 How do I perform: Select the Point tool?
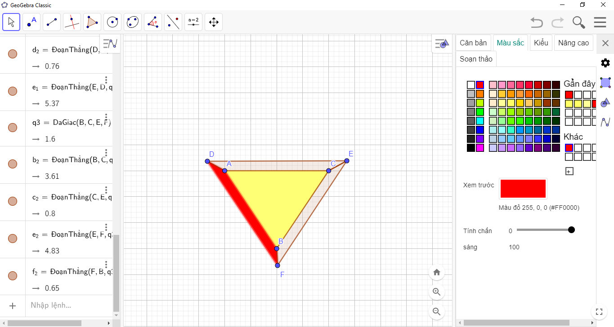pyautogui.click(x=31, y=22)
